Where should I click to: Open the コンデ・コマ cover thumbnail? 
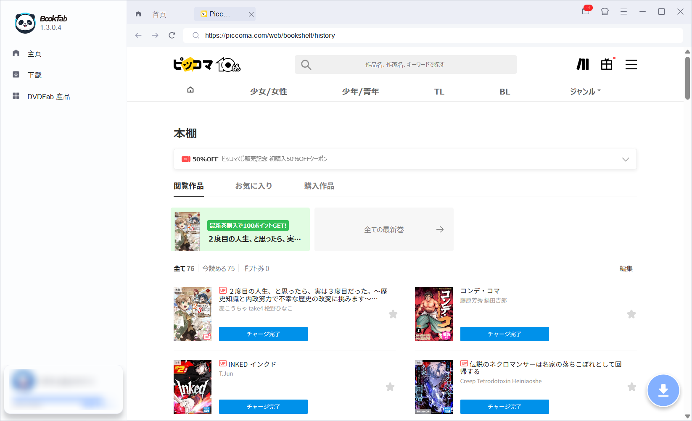point(434,314)
